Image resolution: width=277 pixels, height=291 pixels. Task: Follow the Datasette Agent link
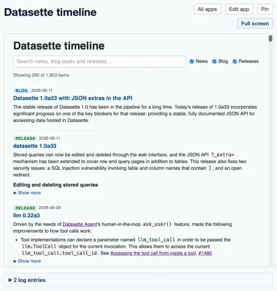click(80, 224)
